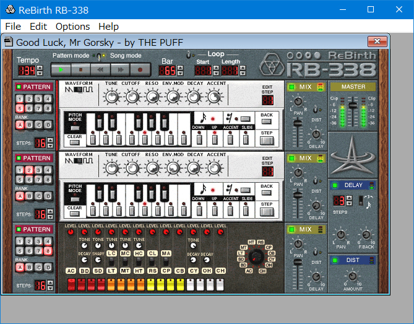Toggle PATTERN enable on second synth
Screen dimensions: 414x324
[x=19, y=158]
